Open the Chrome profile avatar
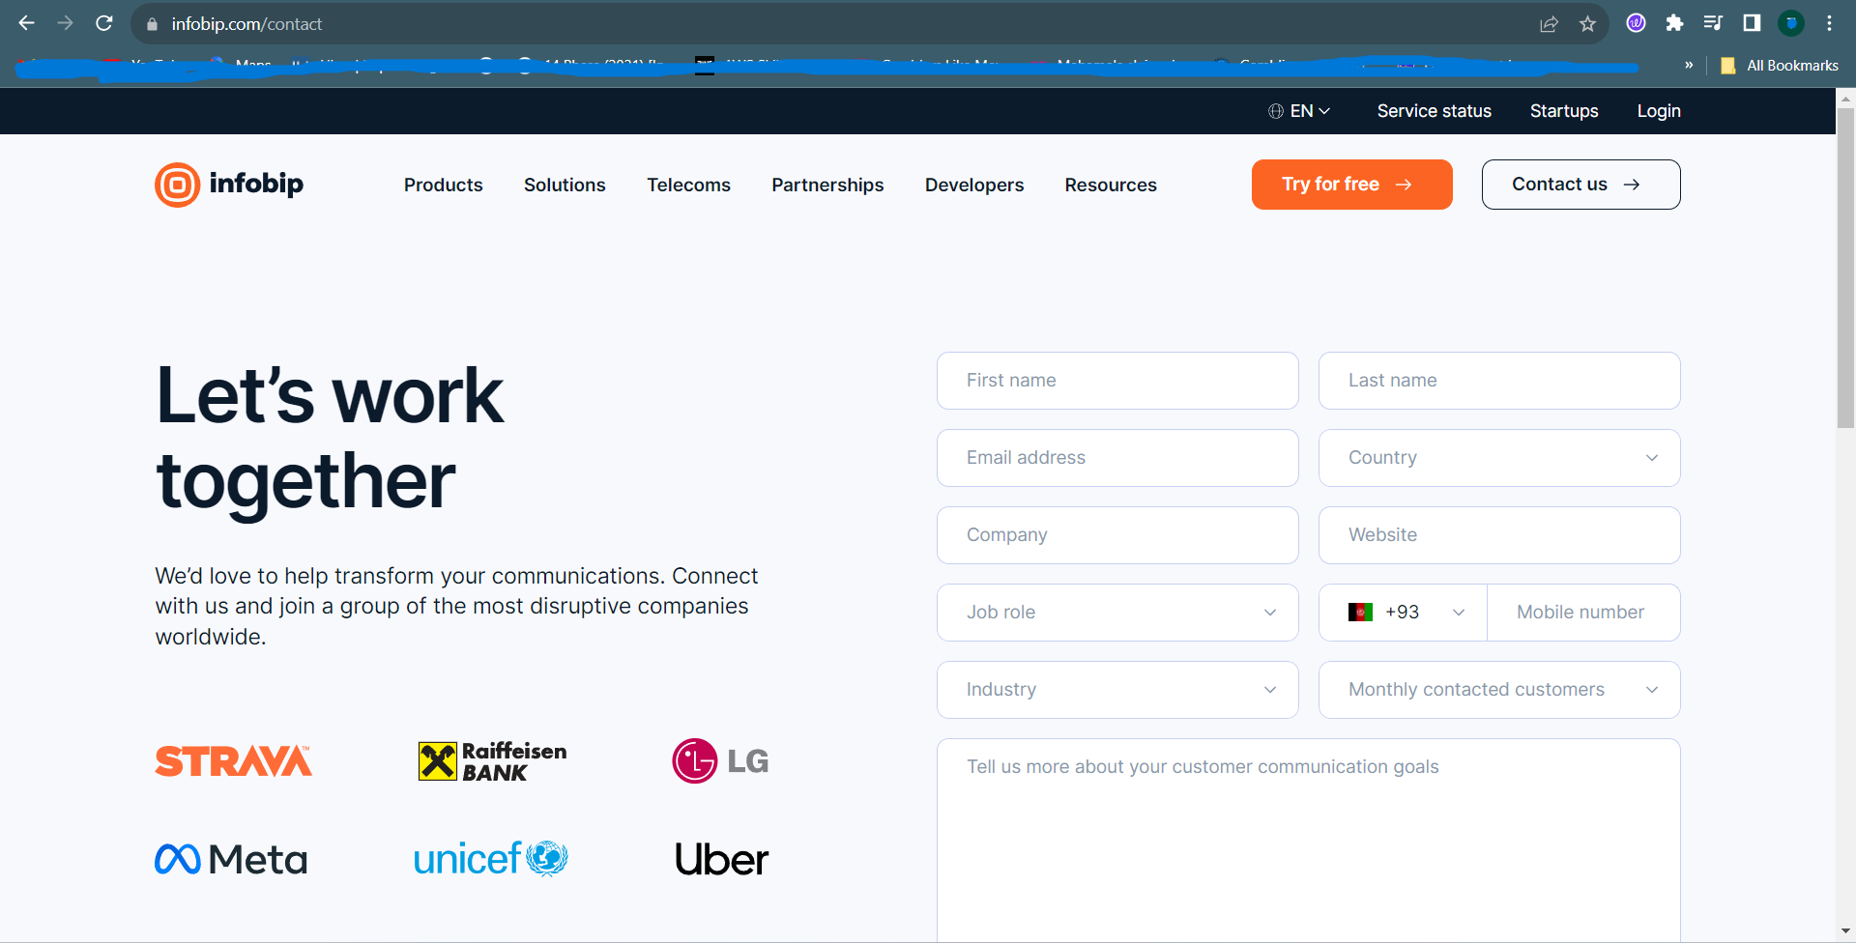This screenshot has width=1856, height=943. click(1791, 23)
